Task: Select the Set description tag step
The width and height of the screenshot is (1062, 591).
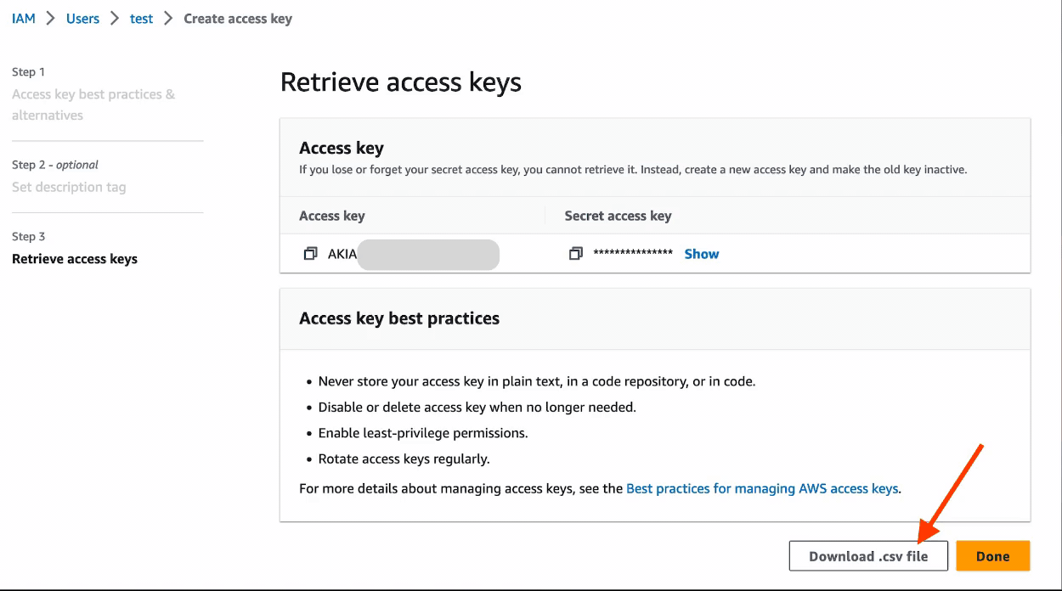Action: (69, 187)
